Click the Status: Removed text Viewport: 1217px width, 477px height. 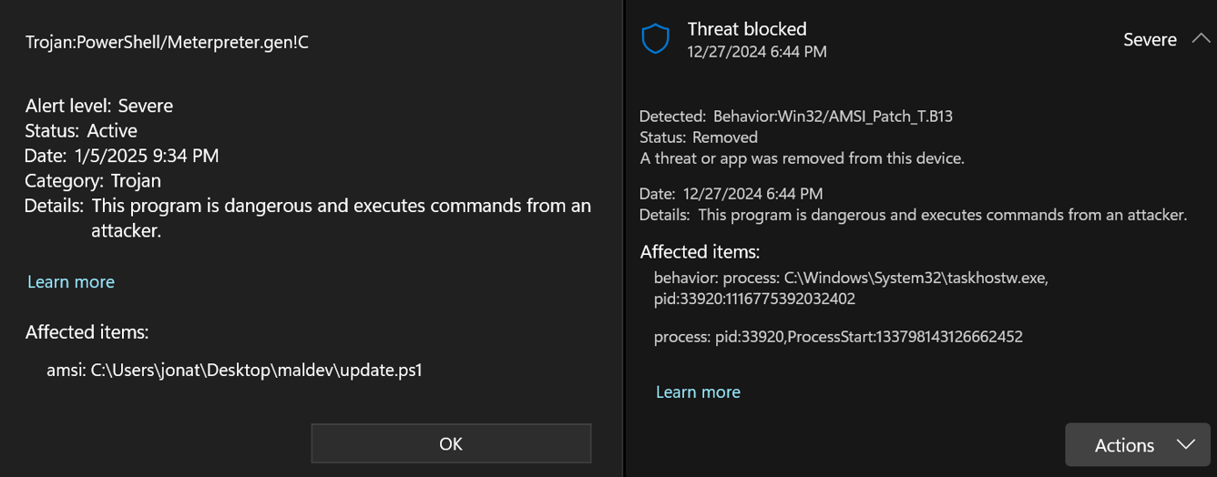[x=699, y=137]
